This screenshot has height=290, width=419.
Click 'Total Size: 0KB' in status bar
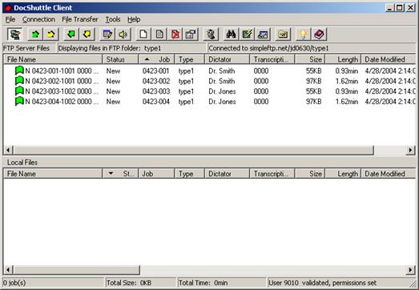click(x=129, y=283)
